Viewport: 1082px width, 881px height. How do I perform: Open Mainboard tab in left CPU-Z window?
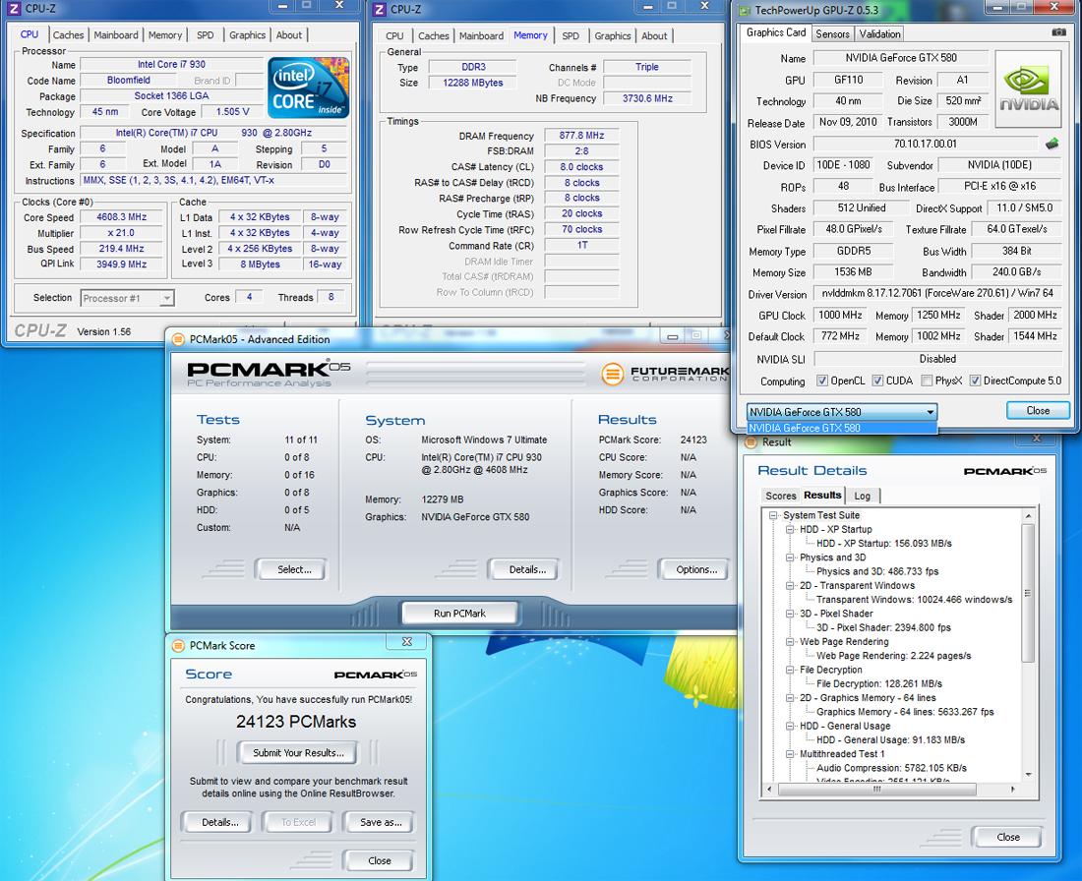tap(116, 35)
